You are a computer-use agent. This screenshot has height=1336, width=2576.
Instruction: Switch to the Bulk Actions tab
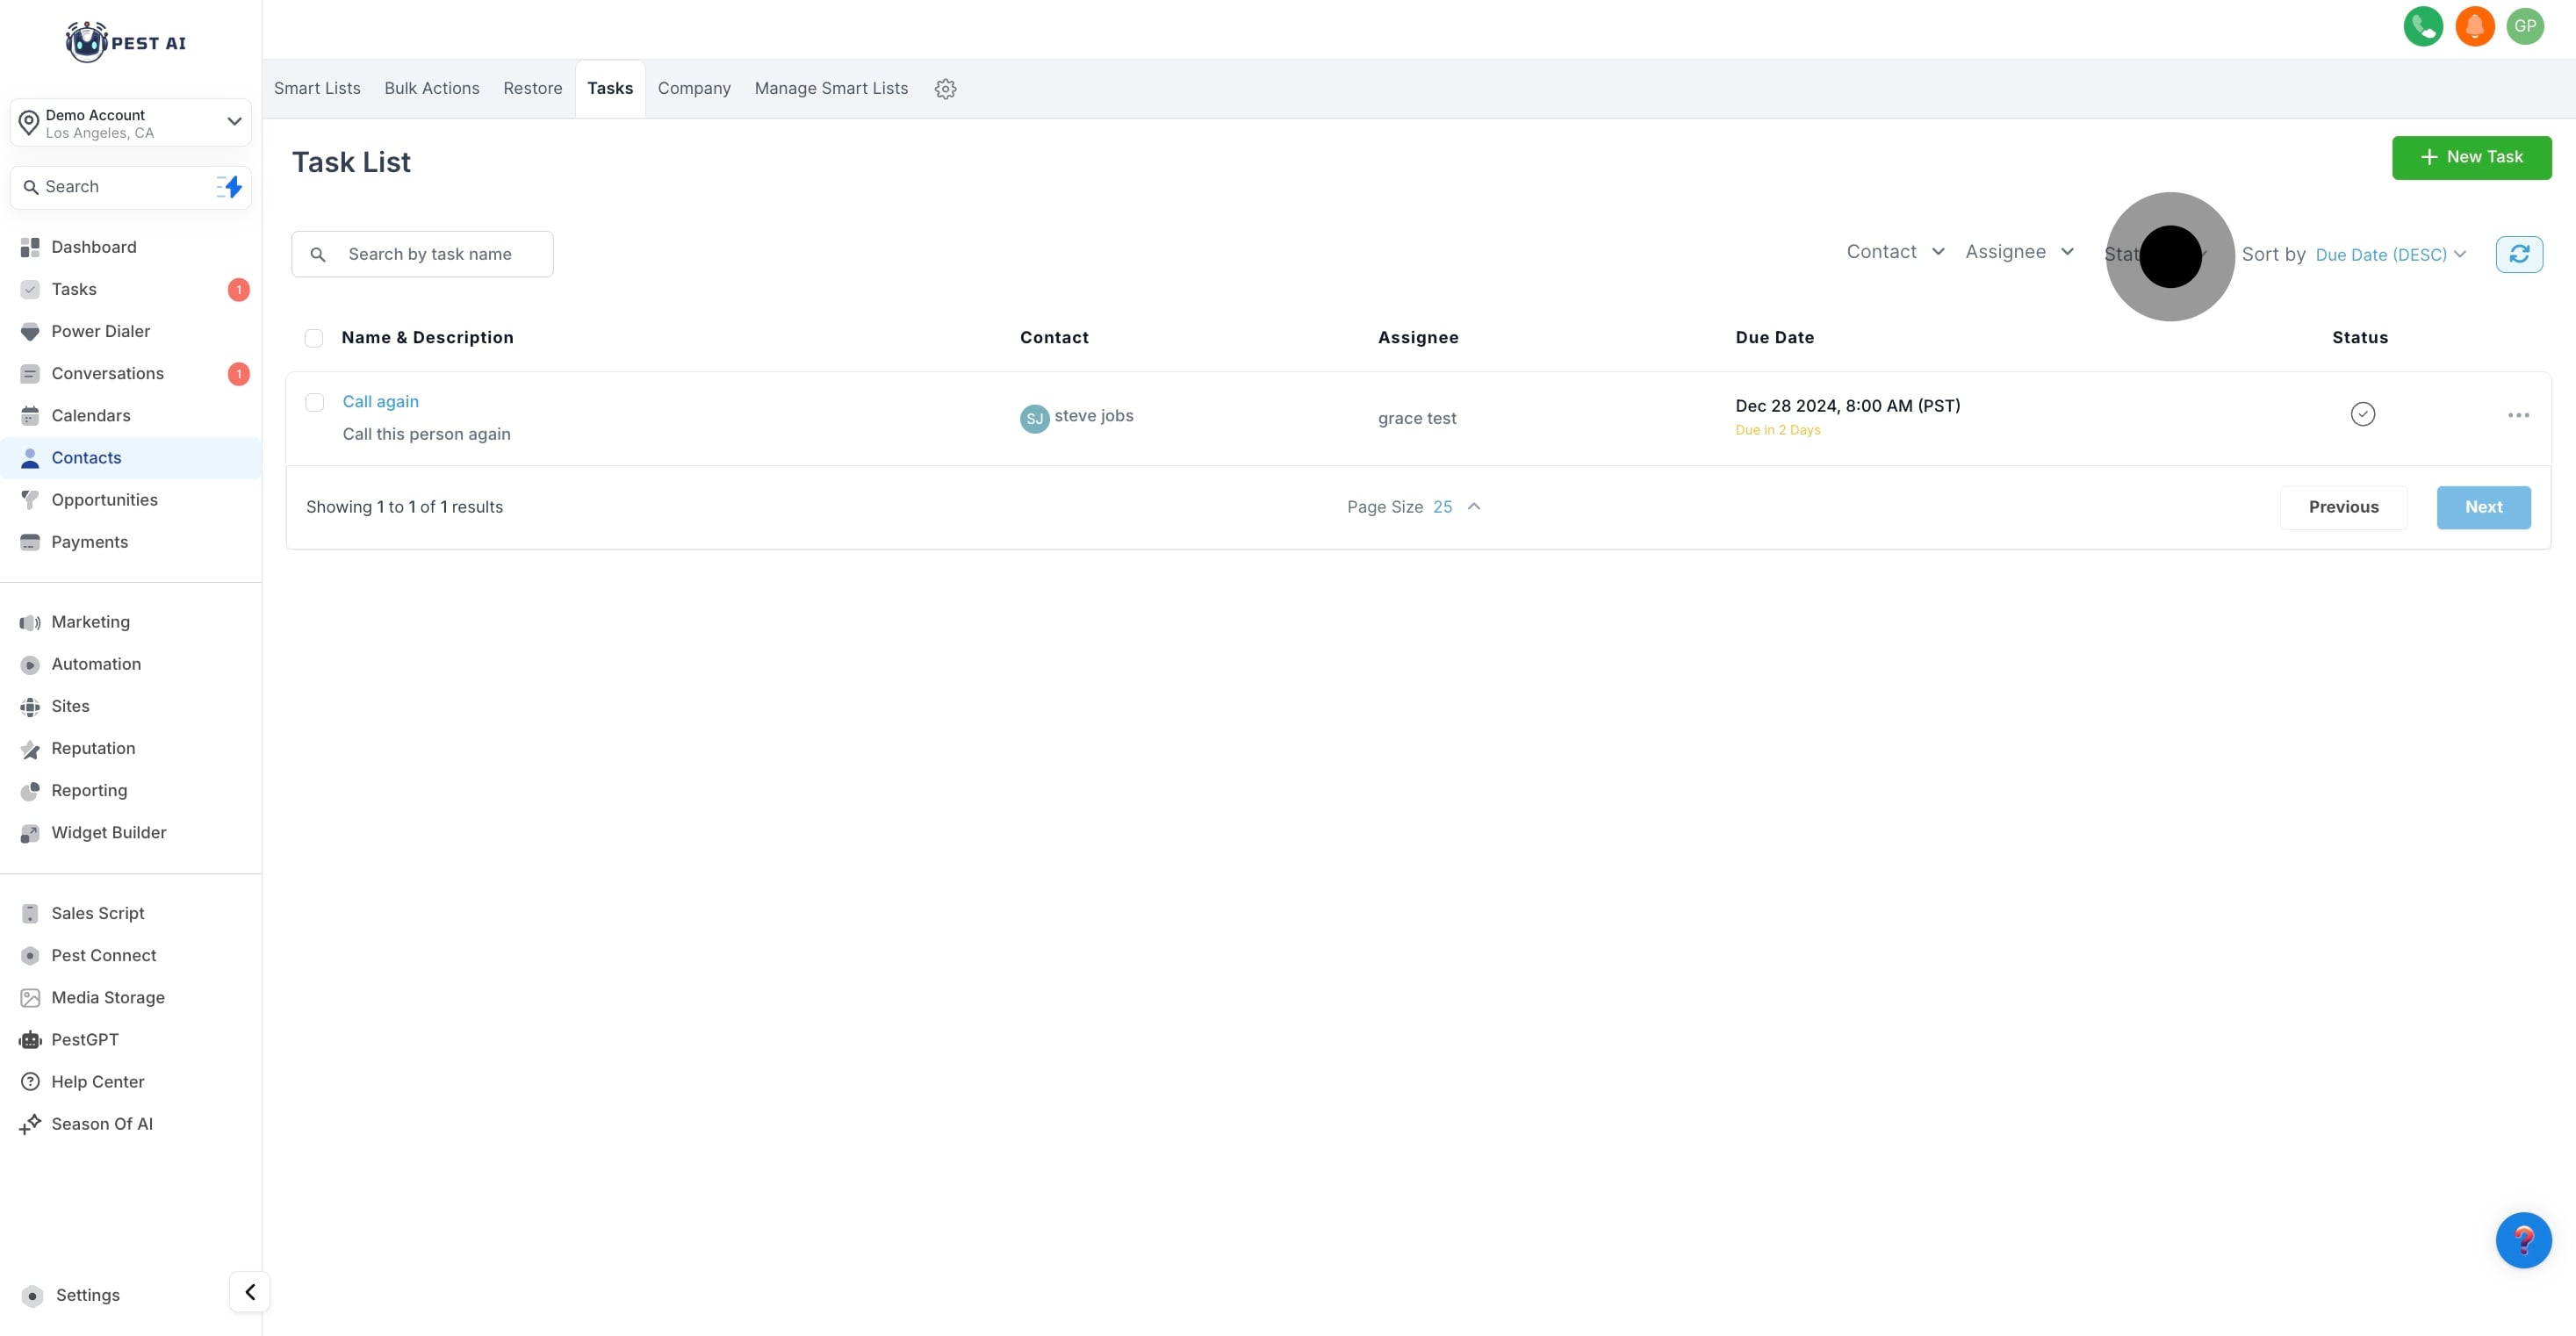coord(431,88)
